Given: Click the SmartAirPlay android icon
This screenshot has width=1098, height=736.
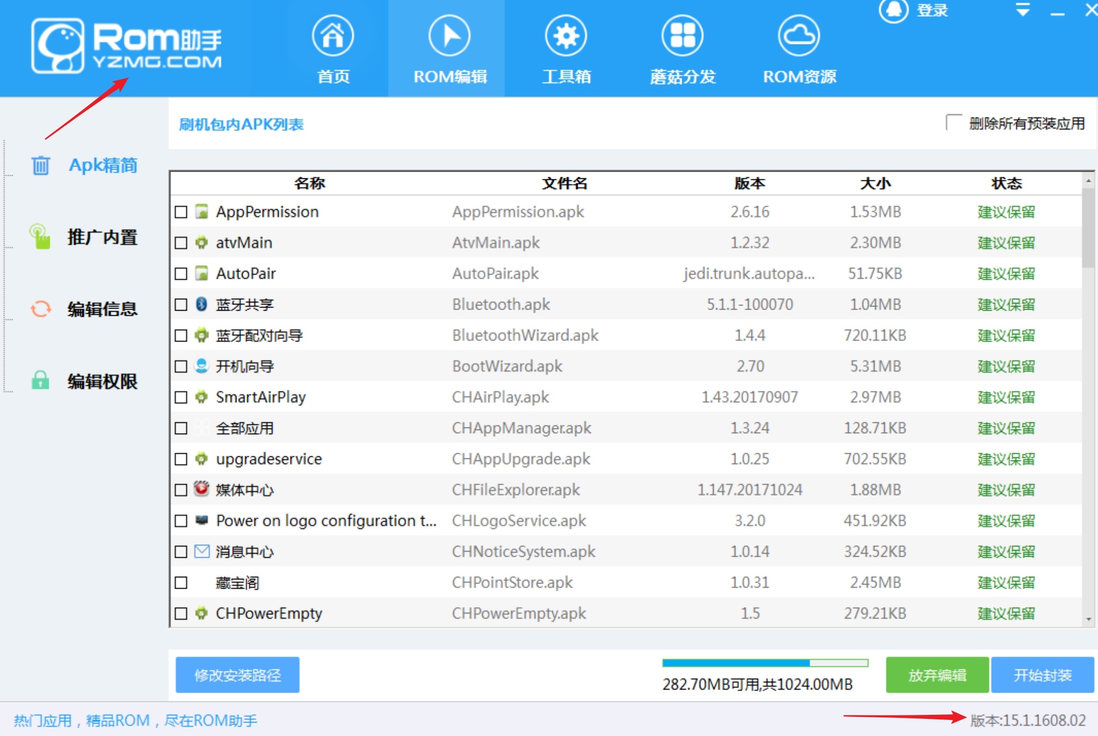Looking at the screenshot, I should (x=202, y=397).
